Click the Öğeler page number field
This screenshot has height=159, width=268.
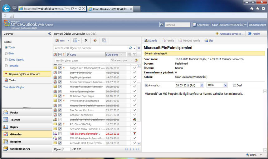tap(66, 149)
